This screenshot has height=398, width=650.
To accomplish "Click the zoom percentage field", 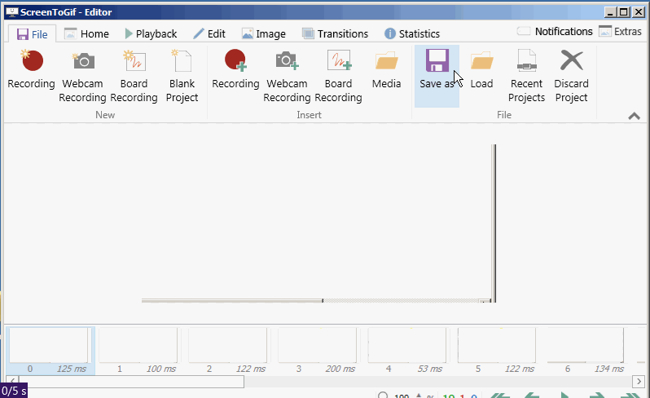I will pyautogui.click(x=402, y=396).
